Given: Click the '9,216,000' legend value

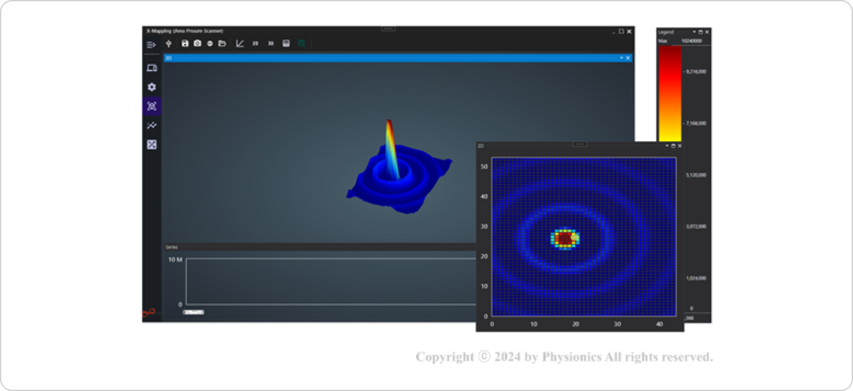Looking at the screenshot, I should (696, 71).
